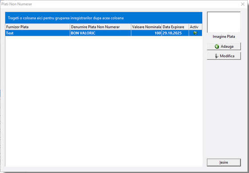249x173 pixels.
Task: Click the Valoare Nominala column header
Action: click(x=146, y=27)
